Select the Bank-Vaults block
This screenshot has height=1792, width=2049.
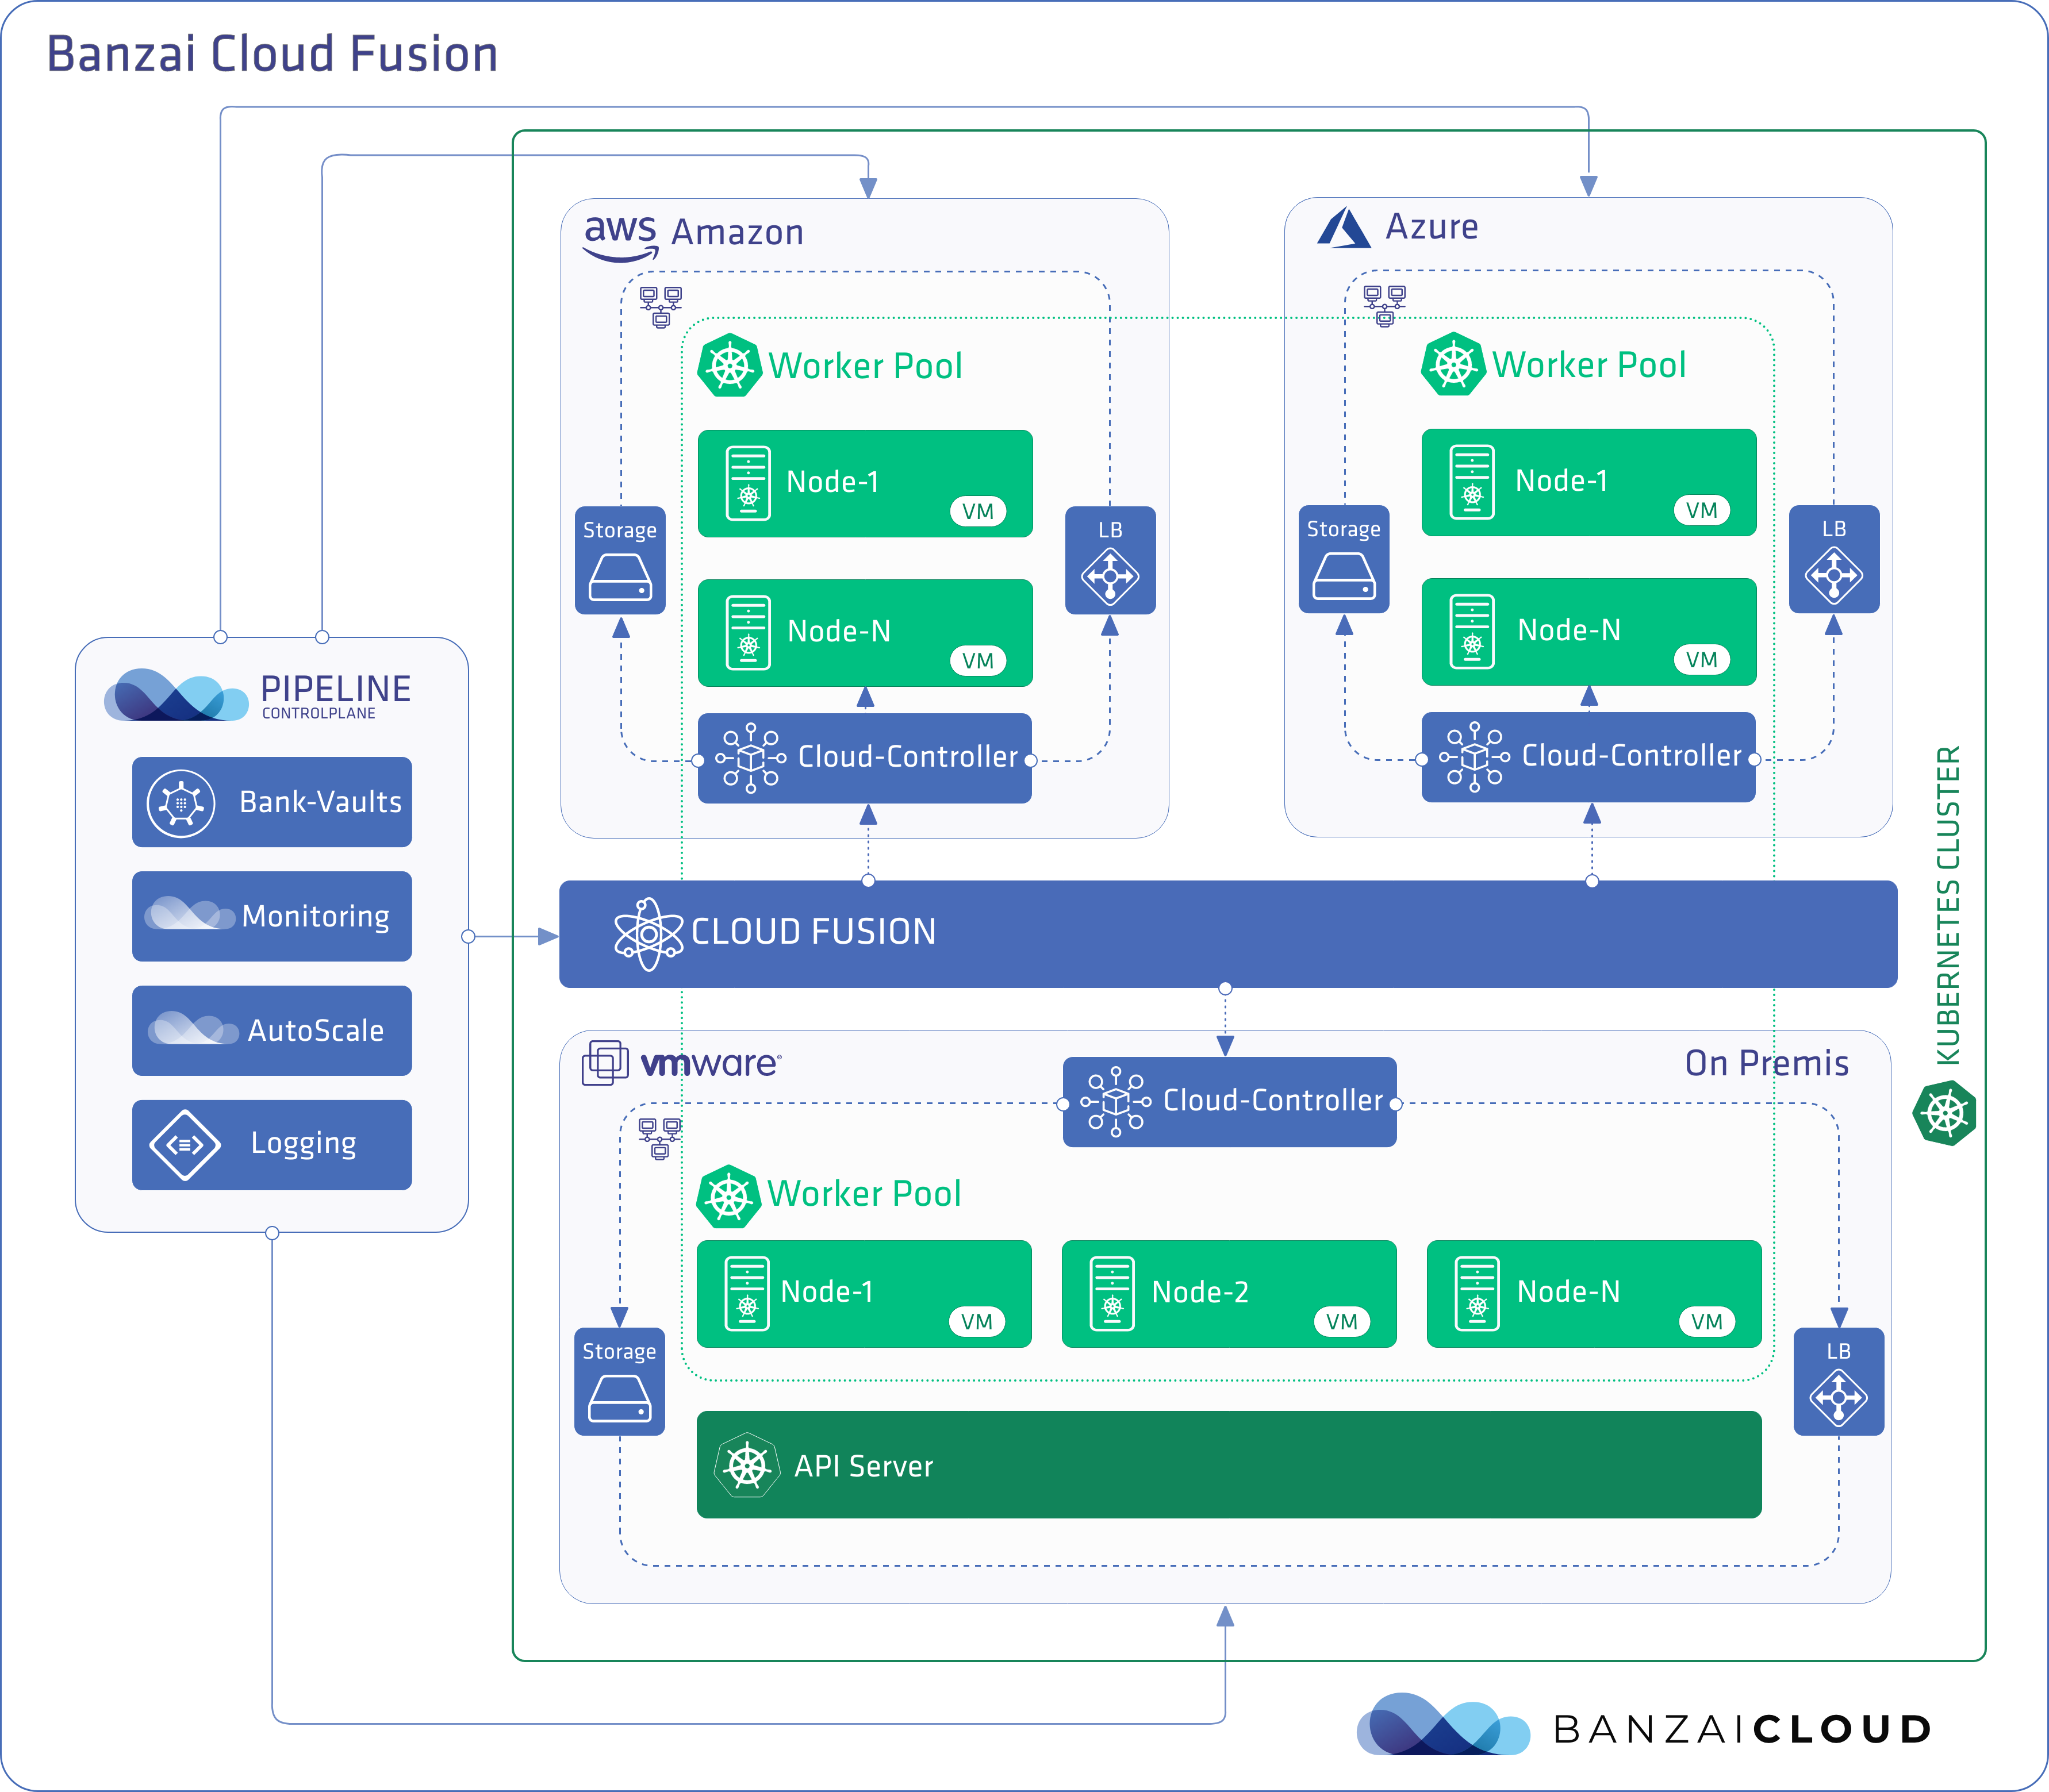click(x=272, y=802)
